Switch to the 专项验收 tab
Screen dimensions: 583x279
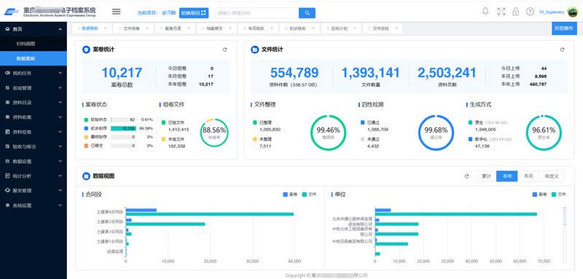click(259, 28)
